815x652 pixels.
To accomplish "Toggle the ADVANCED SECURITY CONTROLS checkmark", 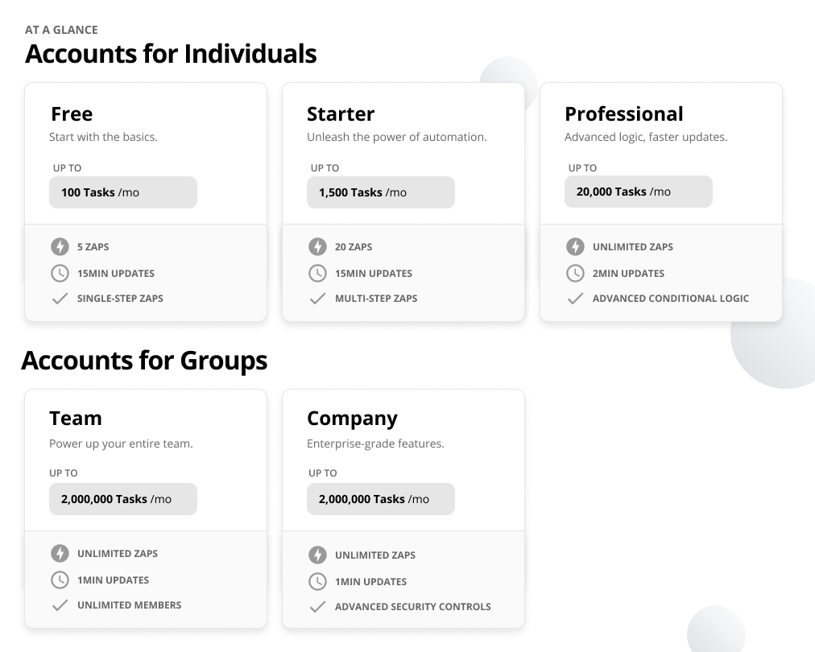I will pos(317,607).
